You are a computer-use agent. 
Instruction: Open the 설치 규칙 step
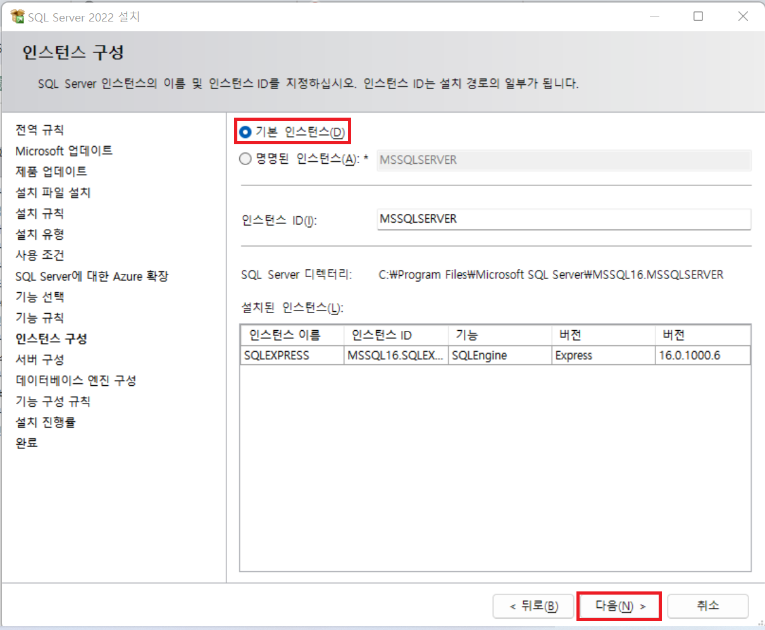point(39,213)
